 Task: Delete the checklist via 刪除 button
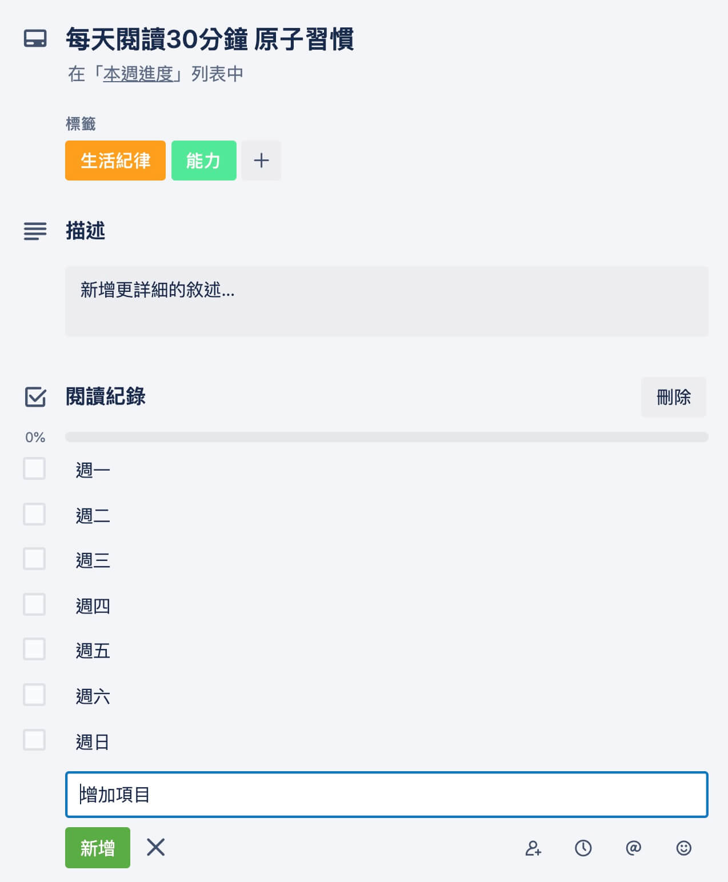click(x=674, y=397)
